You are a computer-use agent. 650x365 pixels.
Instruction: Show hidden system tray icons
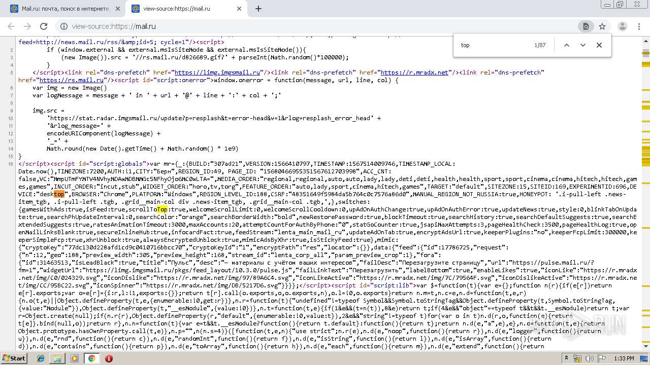(x=568, y=358)
